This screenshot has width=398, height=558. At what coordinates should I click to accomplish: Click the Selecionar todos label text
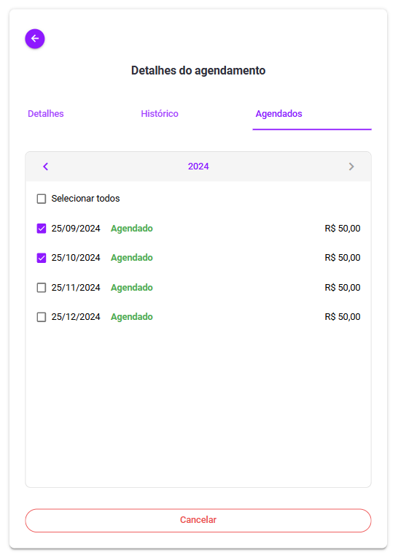click(x=85, y=199)
